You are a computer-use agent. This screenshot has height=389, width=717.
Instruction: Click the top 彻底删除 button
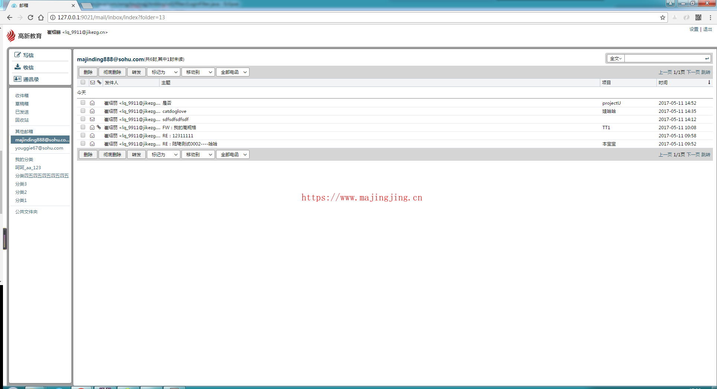(112, 72)
